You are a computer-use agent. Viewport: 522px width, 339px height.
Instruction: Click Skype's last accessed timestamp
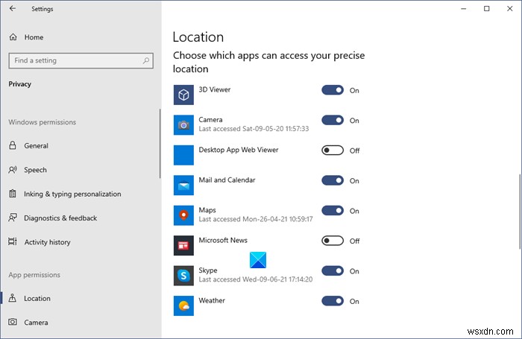[x=256, y=279]
